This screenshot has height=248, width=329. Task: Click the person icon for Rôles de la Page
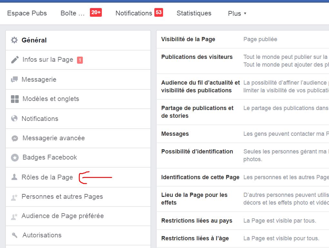coord(14,177)
